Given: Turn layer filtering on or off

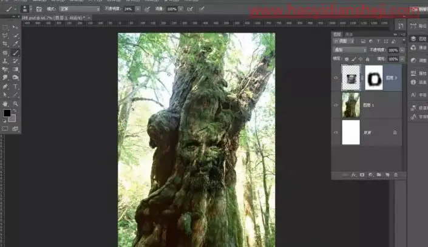Looking at the screenshot, I should 404,41.
